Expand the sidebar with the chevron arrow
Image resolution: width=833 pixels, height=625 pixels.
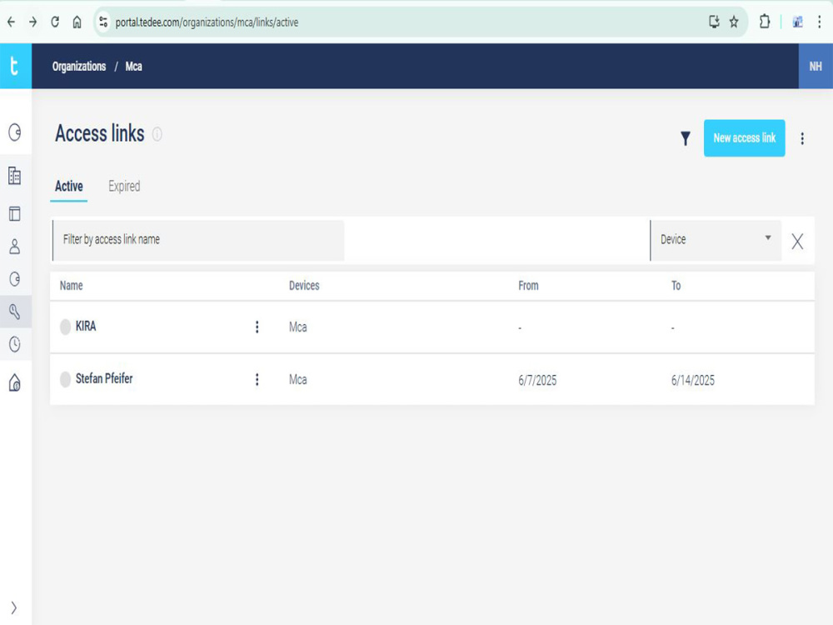14,607
